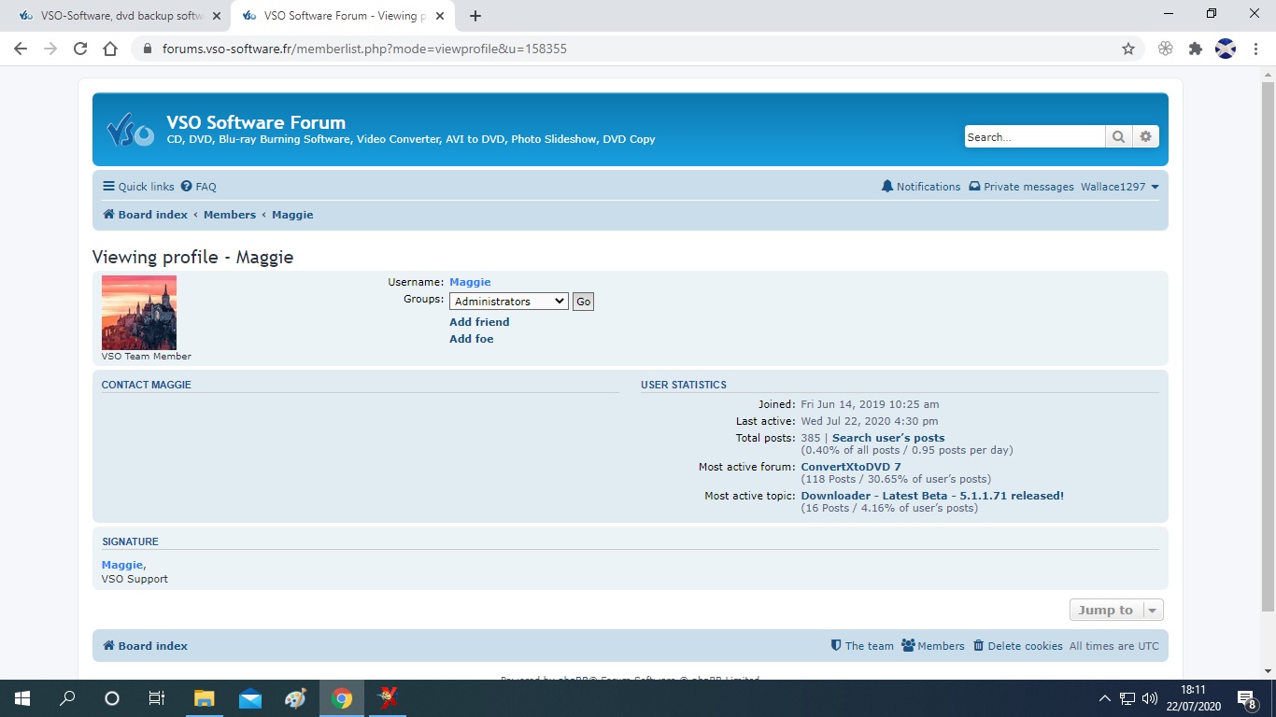Switch to the VSO-Software dvd backup tab
The width and height of the screenshot is (1276, 717).
coord(120,16)
